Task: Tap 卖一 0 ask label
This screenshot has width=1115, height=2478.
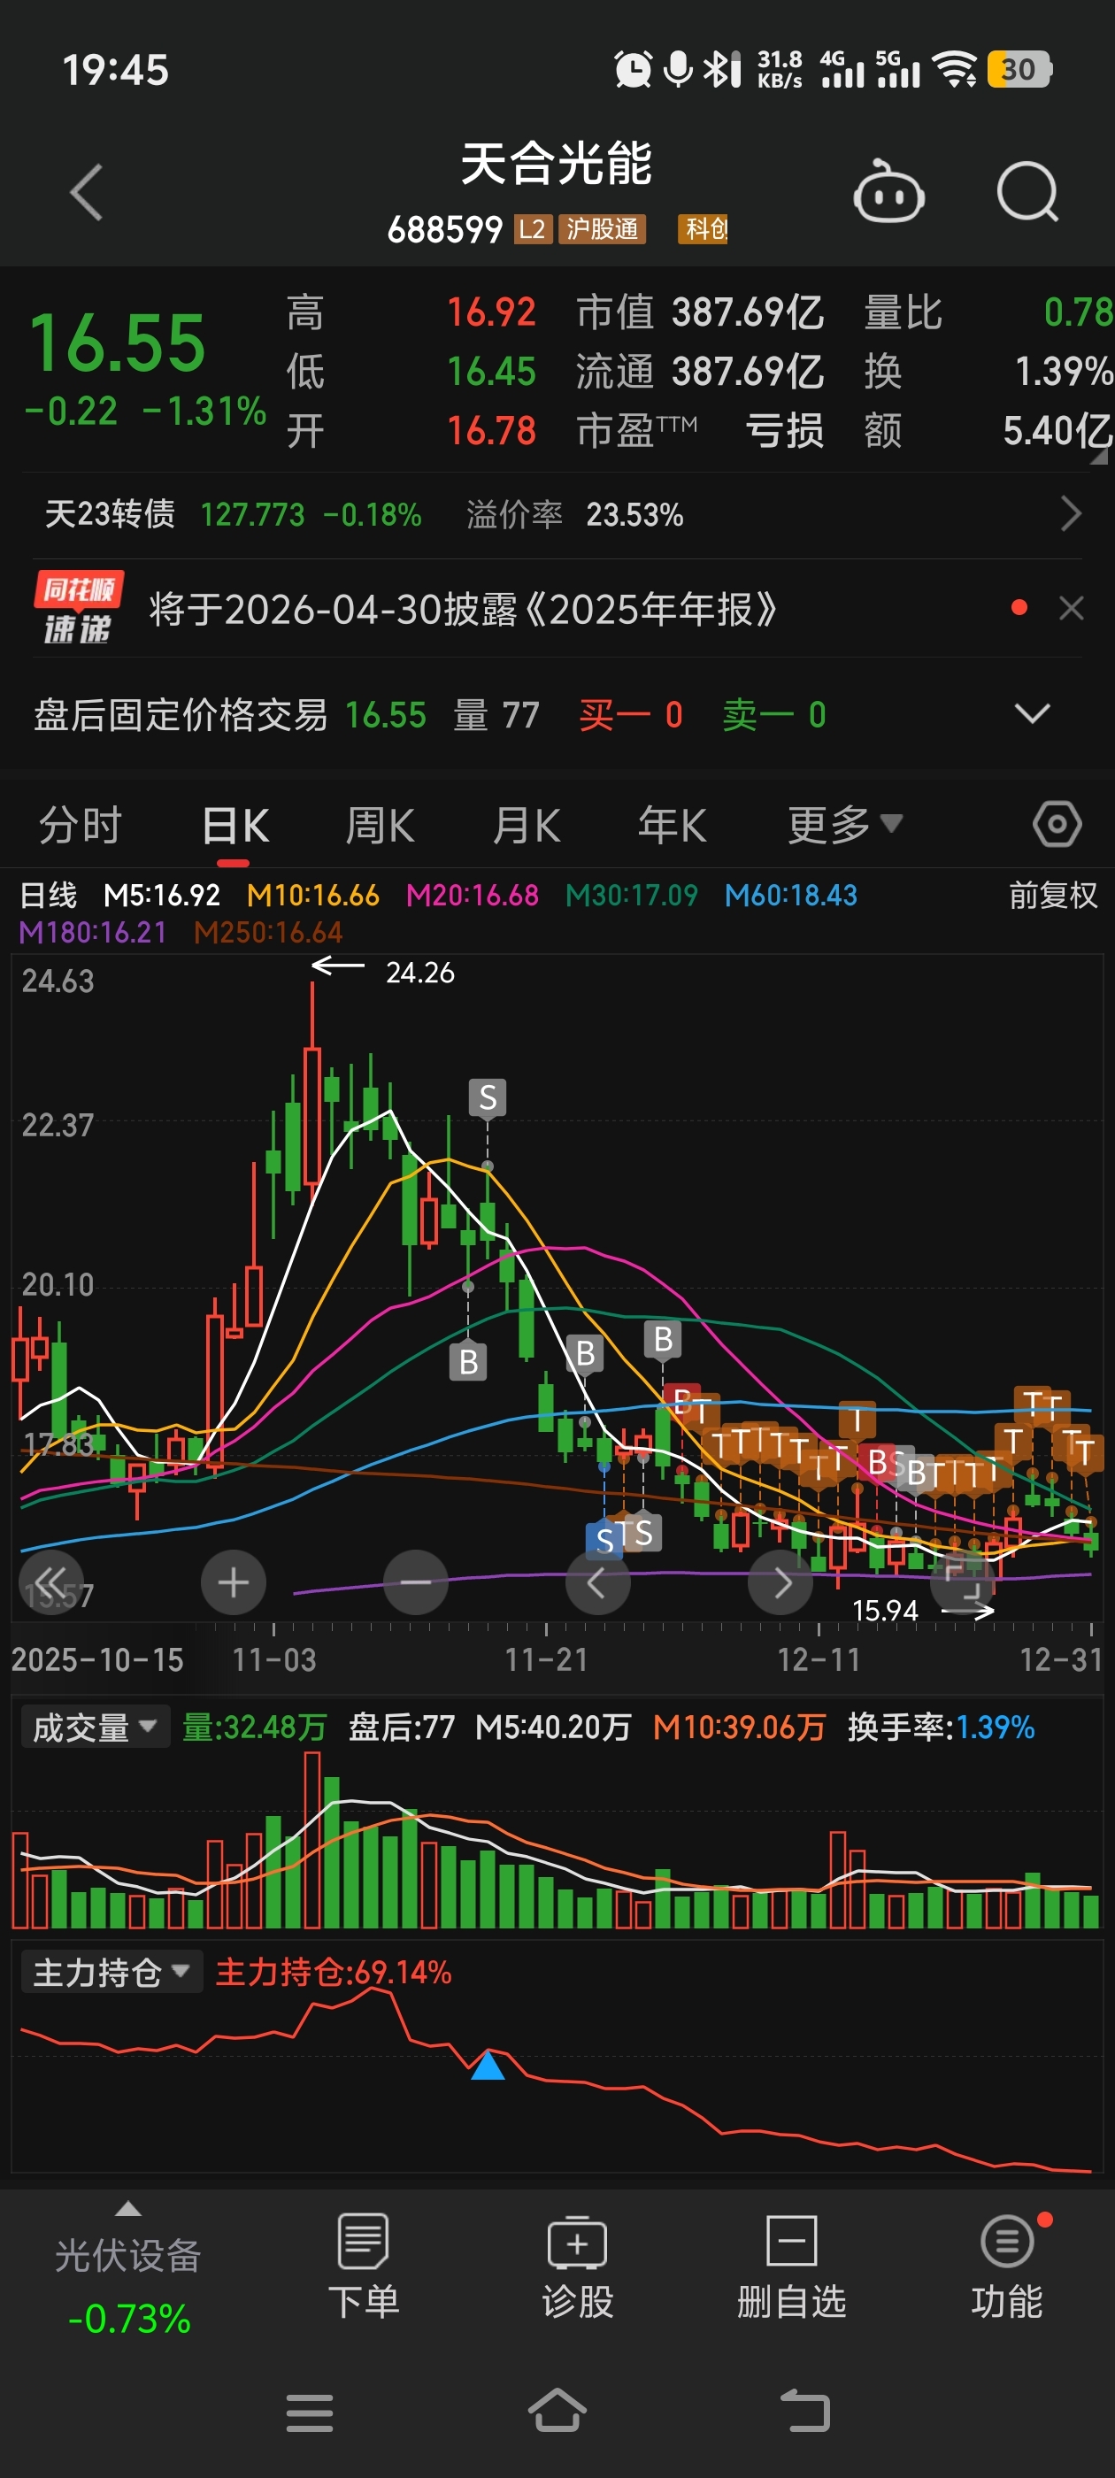Action: pos(774,715)
